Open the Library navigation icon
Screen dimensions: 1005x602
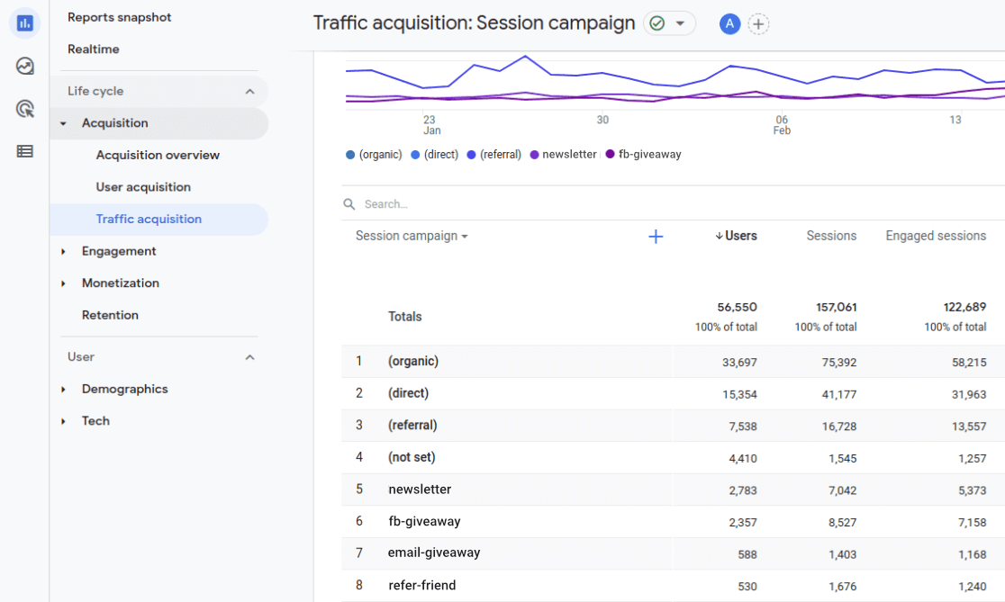click(x=24, y=150)
